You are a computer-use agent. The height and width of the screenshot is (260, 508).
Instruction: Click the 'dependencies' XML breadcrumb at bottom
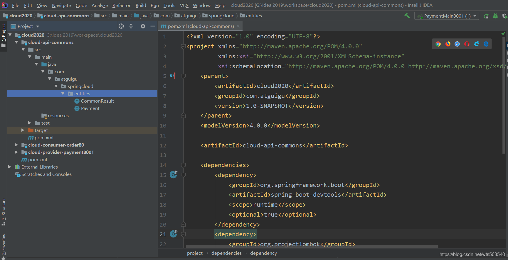tap(226, 253)
